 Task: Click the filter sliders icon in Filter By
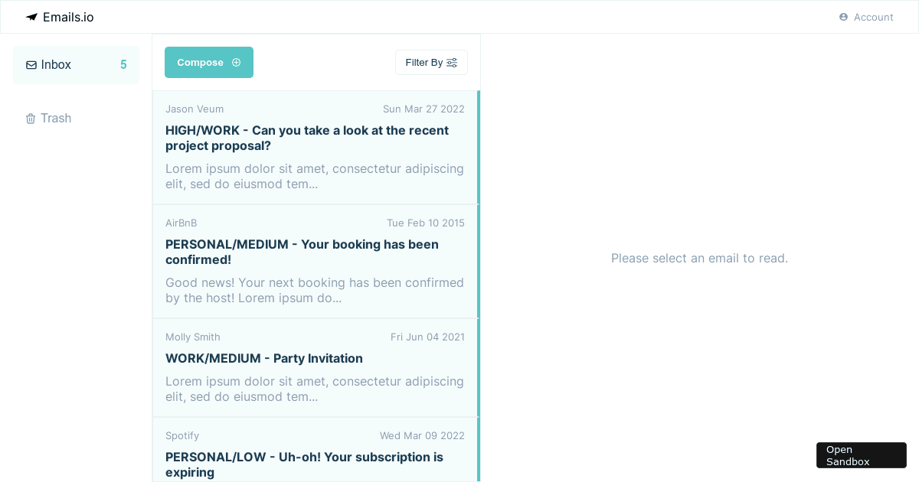tap(452, 62)
